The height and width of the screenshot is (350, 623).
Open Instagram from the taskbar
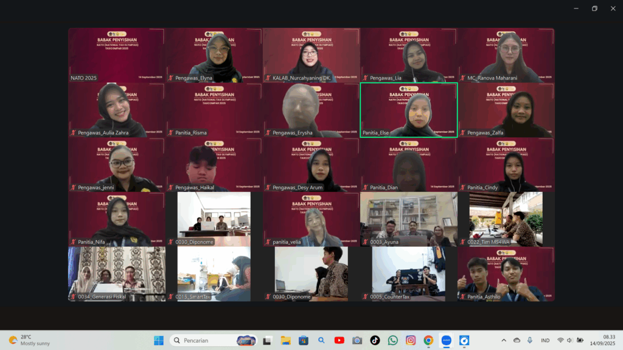[411, 340]
